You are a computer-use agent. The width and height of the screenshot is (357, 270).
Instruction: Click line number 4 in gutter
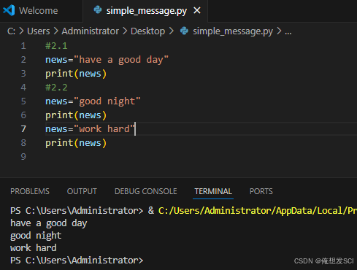(23, 88)
